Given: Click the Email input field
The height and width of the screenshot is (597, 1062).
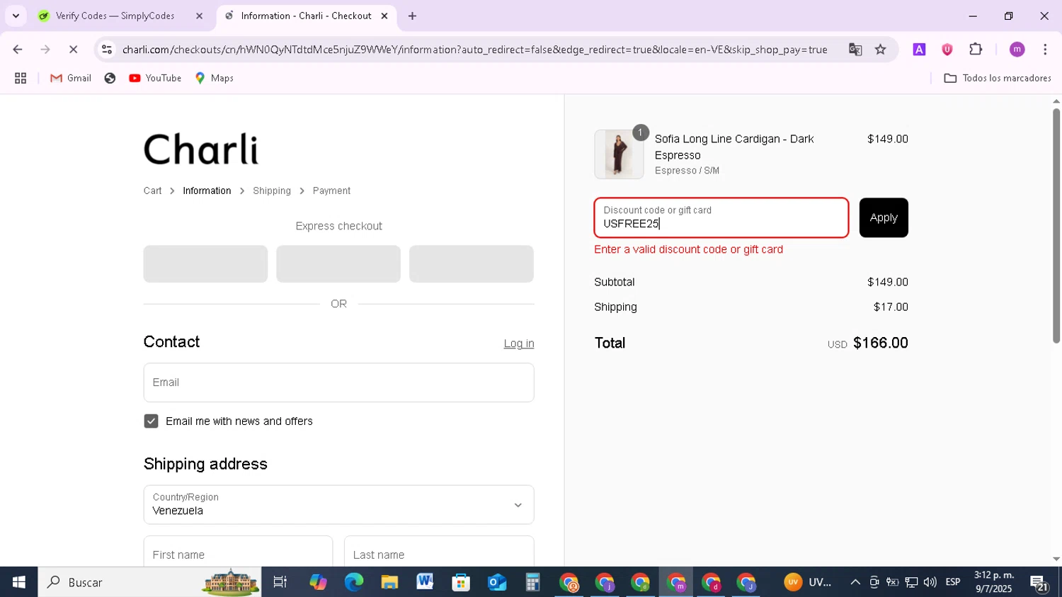Looking at the screenshot, I should click(x=338, y=382).
